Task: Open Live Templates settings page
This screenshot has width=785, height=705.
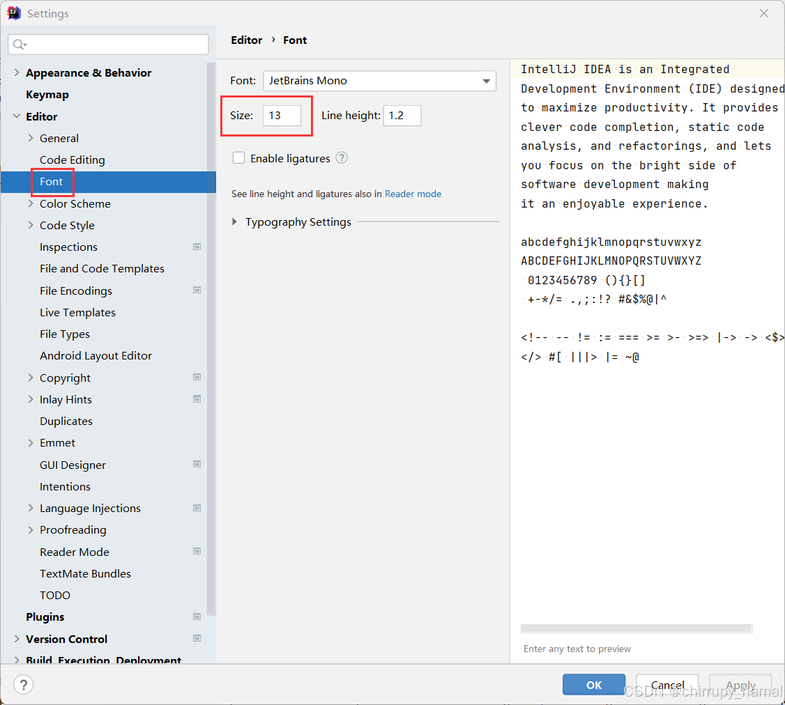Action: (x=77, y=312)
